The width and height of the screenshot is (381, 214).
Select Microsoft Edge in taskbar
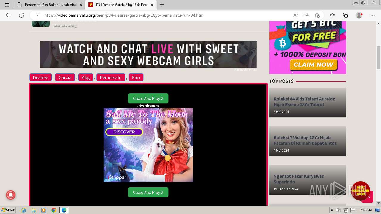click(64, 210)
